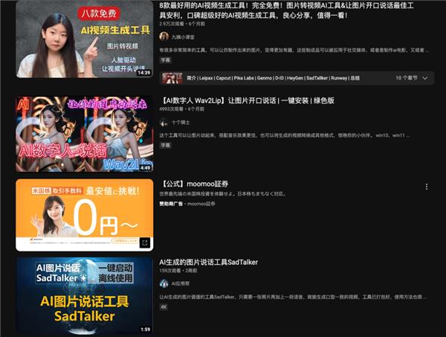
Task: Click the 1:59 duration badge
Action: pos(146,330)
